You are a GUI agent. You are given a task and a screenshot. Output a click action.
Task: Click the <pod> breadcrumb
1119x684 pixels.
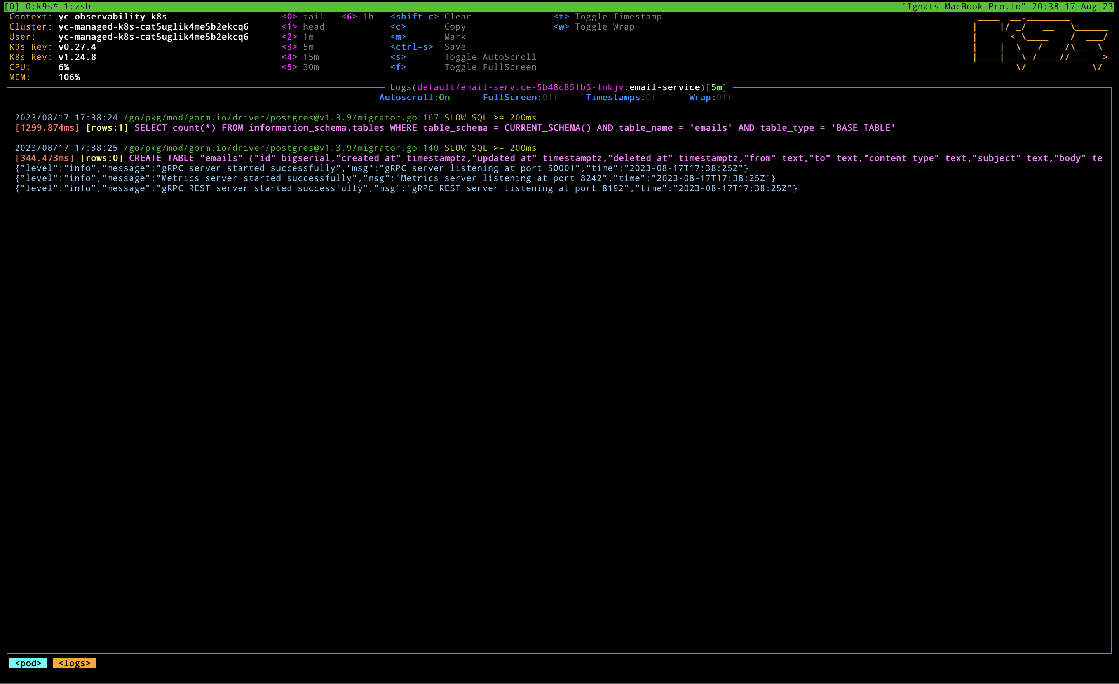pyautogui.click(x=28, y=663)
